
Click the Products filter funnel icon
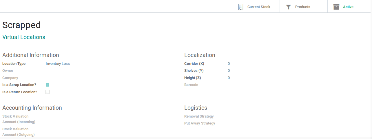pos(288,7)
